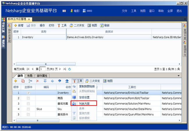Open the 插件资源树 side panel
The height and width of the screenshot is (131, 189).
pyautogui.click(x=9, y=33)
